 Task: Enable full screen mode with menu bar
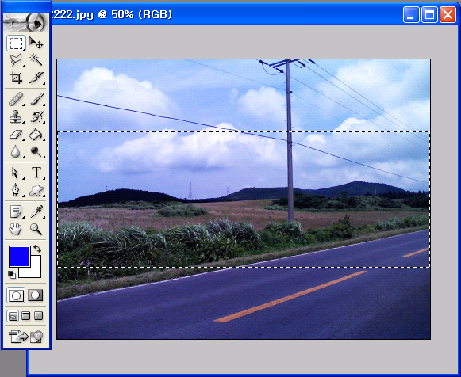26,316
